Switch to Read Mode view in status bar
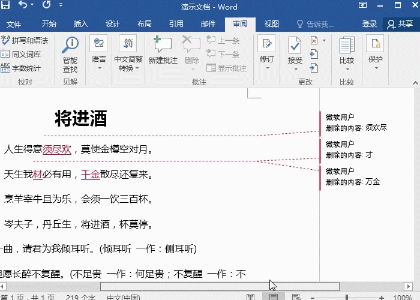Viewport: 420px width, 300px height. coord(250,297)
